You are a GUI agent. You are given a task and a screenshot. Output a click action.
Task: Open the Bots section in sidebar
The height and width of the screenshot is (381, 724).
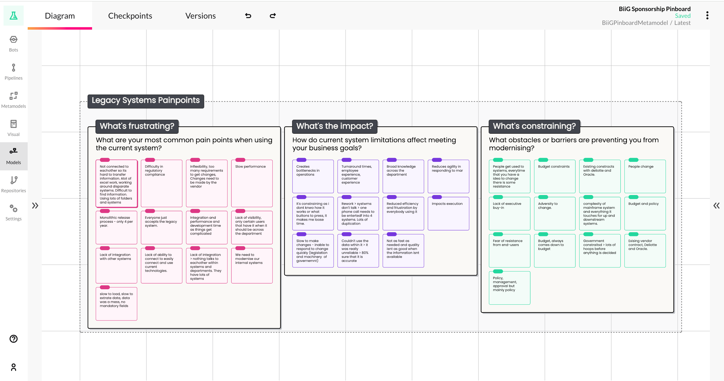14,44
